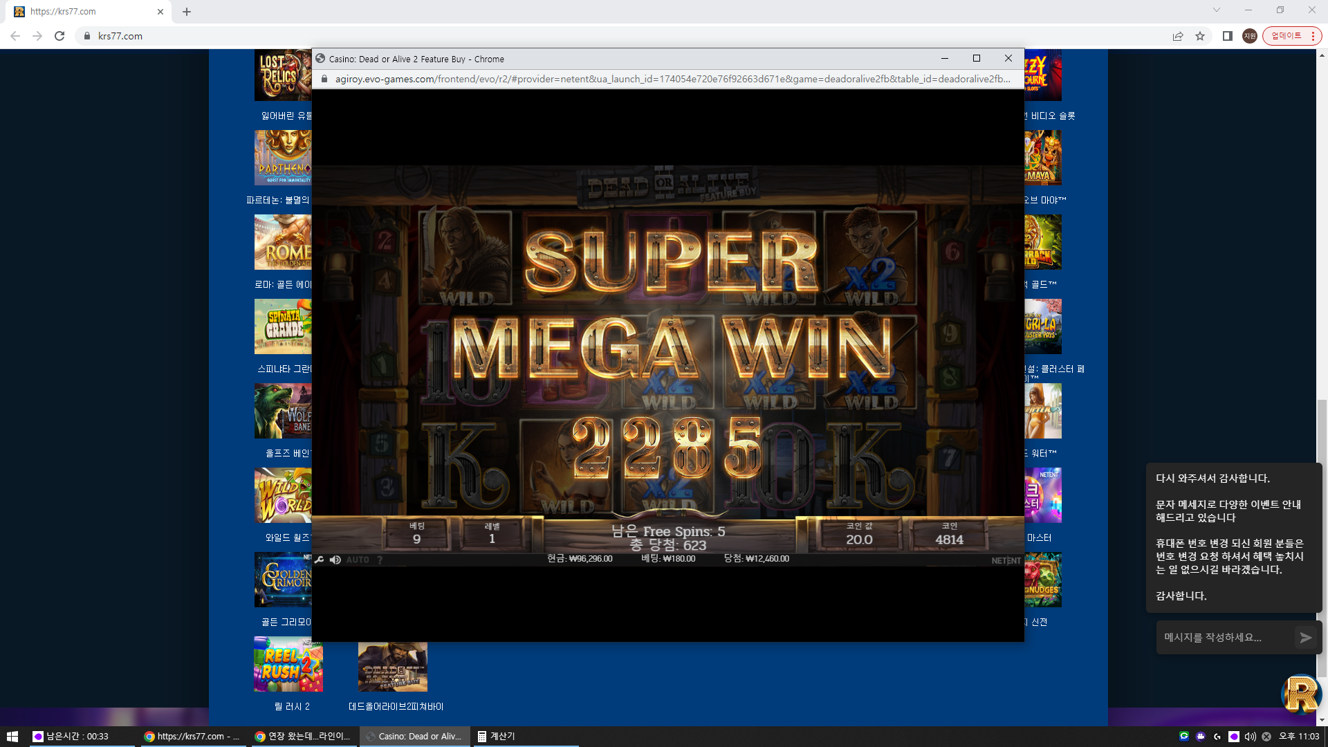This screenshot has width=1328, height=747.
Task: Open the game help question mark
Action: click(380, 560)
